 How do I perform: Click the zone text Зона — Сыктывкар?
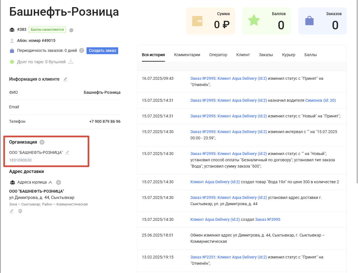[25, 204]
